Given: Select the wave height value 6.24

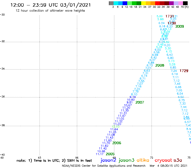Looking at the screenshot, I should point(162,23).
